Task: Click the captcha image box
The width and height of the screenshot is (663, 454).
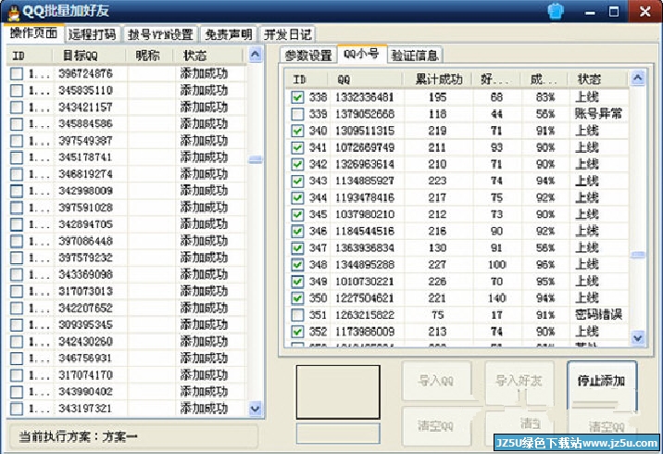Action: (x=338, y=392)
